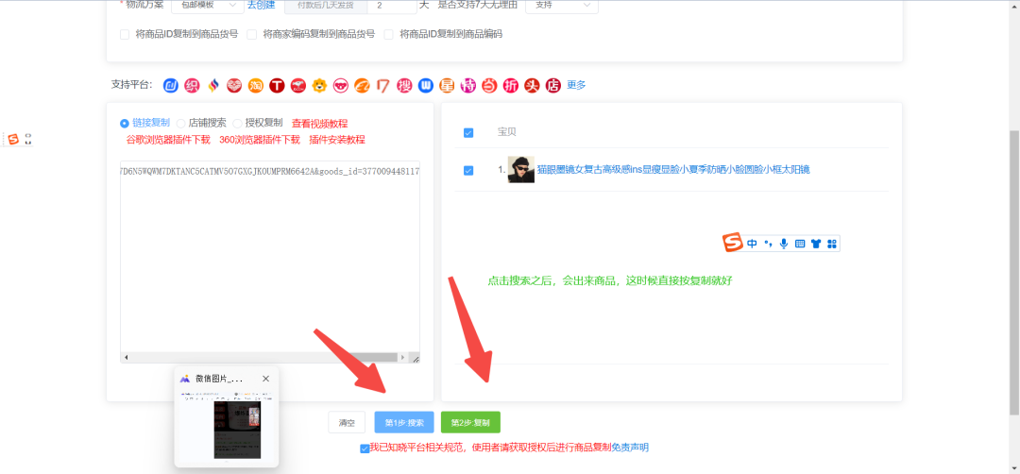Click the red 头 platform icon
This screenshot has width=1020, height=474.
pos(532,85)
